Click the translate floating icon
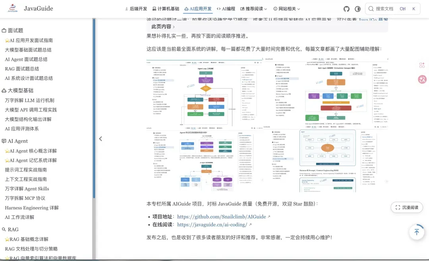429x261 pixels. pyautogui.click(x=422, y=79)
